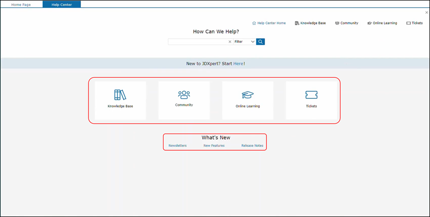Go to Online Learning in top navigation
Image resolution: width=430 pixels, height=217 pixels.
tap(382, 23)
